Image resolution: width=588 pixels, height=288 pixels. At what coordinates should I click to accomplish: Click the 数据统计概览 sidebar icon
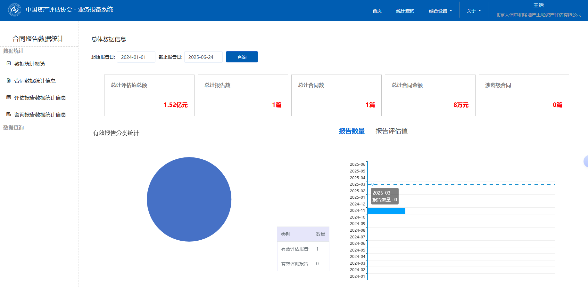pos(9,64)
